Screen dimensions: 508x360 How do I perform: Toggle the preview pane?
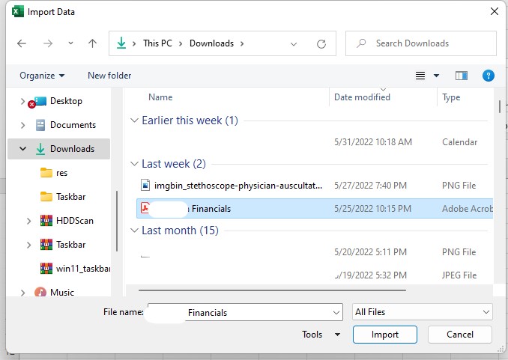click(x=462, y=76)
